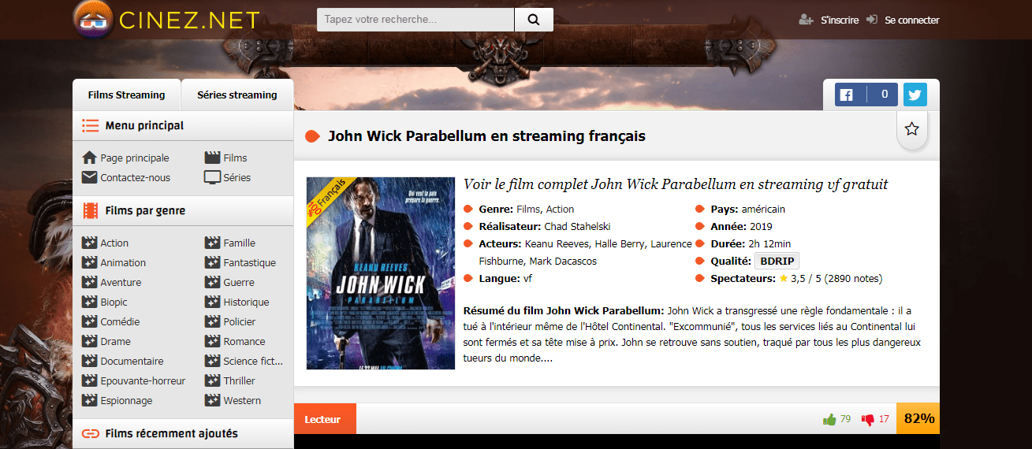Click the search magnifier button

click(x=534, y=20)
